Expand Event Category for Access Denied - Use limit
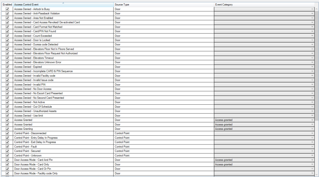Image resolution: width=319 pixels, height=177 pixels. [x=312, y=115]
